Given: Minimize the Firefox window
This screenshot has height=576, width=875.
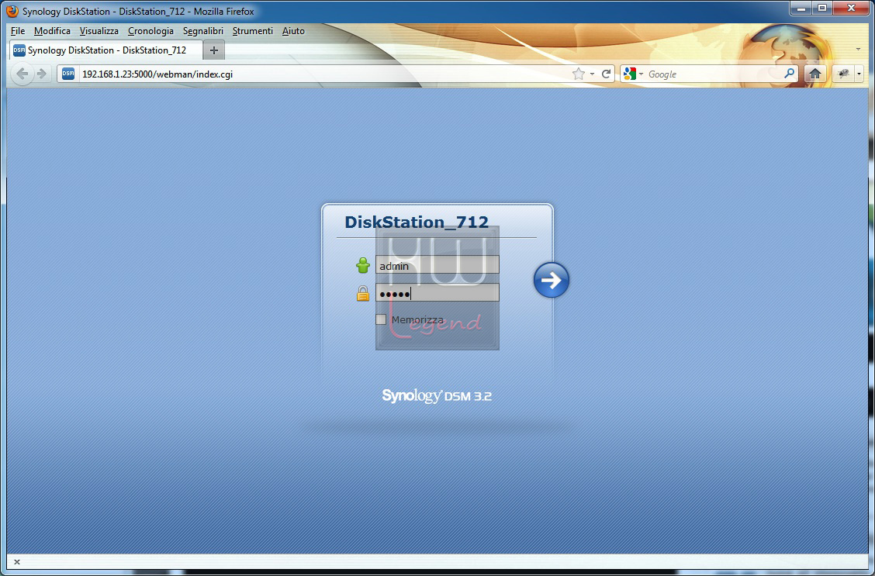Looking at the screenshot, I should coord(802,8).
